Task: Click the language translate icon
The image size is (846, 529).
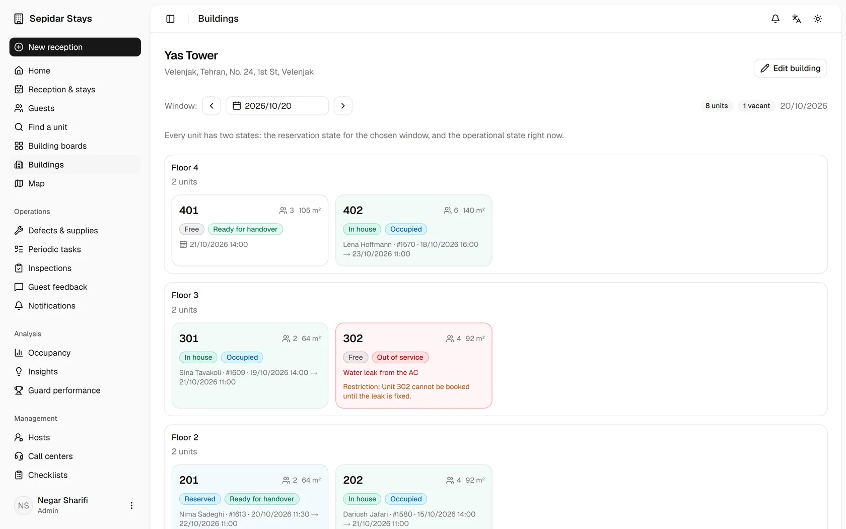Action: tap(797, 19)
